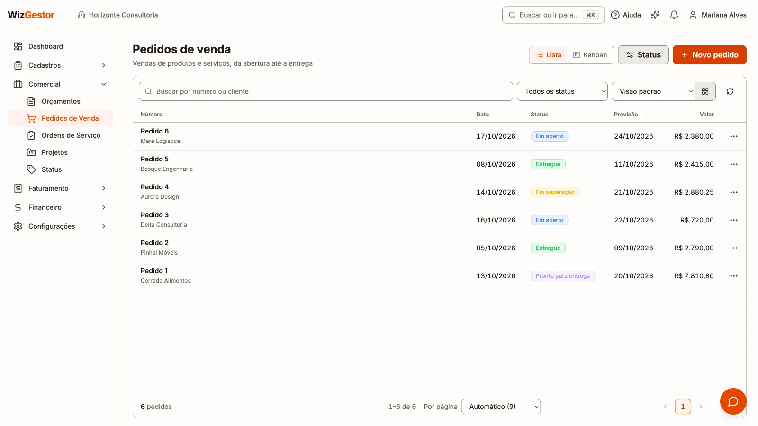
Task: Expand Faturamento sidebar section
Action: [60, 188]
